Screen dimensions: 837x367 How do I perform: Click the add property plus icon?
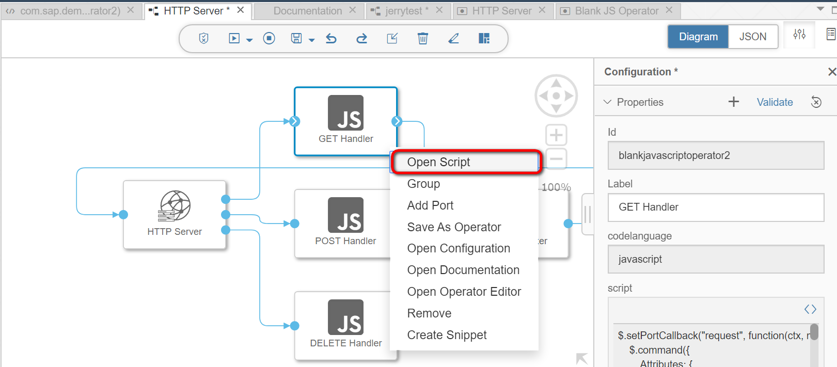734,102
